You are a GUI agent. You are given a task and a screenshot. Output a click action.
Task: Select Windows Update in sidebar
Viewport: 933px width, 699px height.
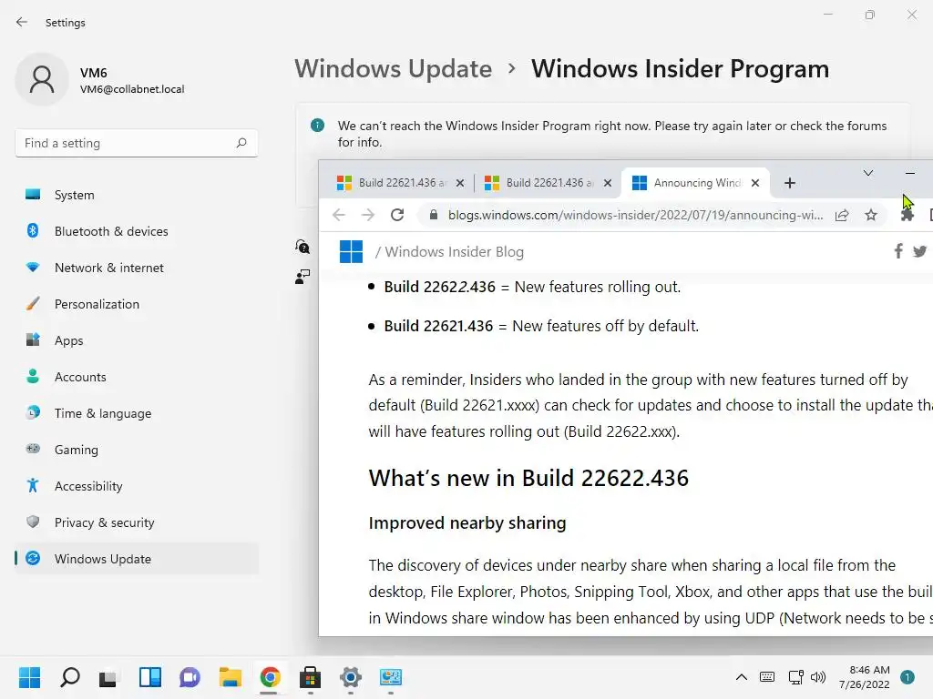(x=138, y=559)
